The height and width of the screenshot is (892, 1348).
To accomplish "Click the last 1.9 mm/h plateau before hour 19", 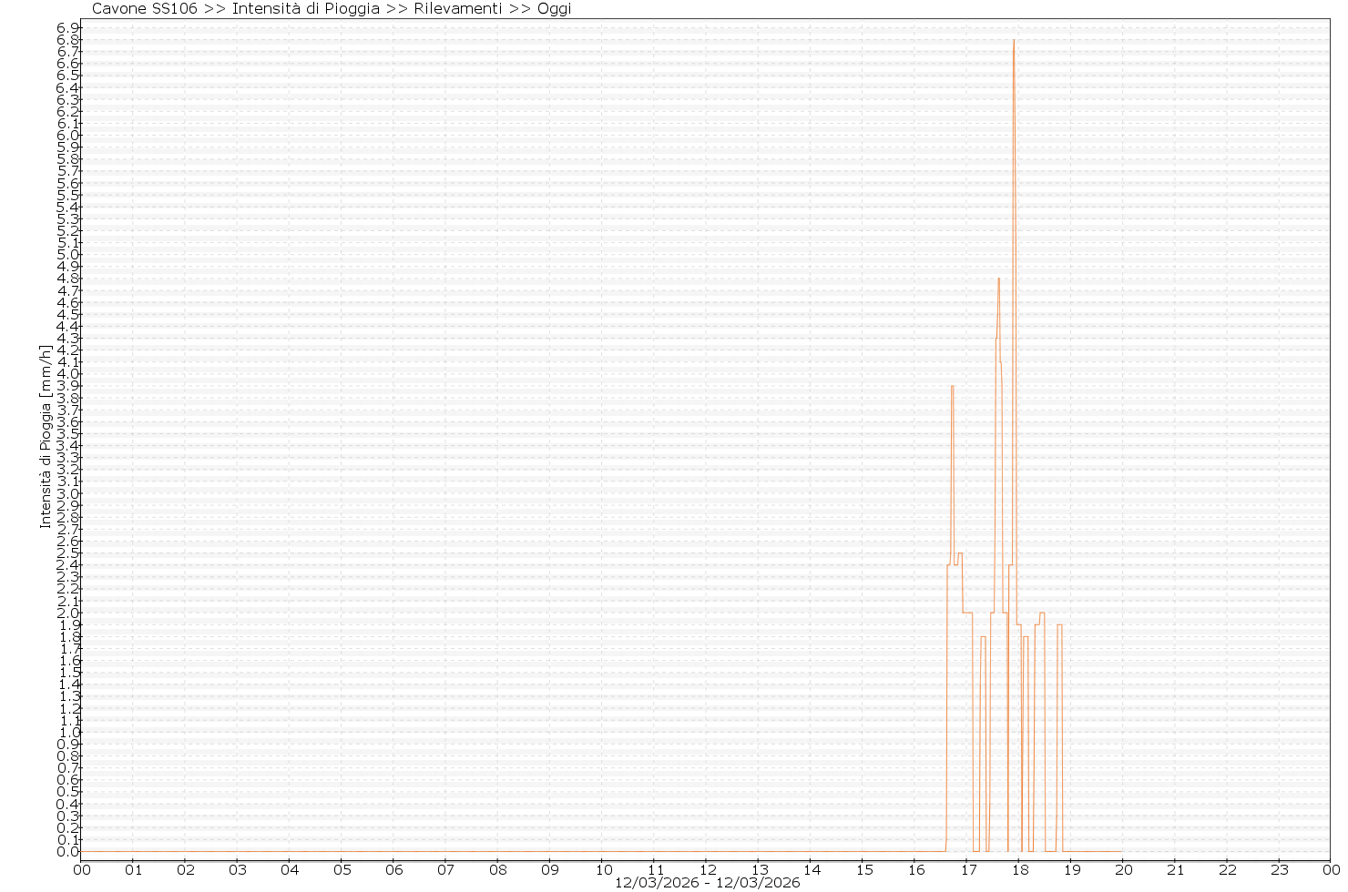I will pos(1059,625).
